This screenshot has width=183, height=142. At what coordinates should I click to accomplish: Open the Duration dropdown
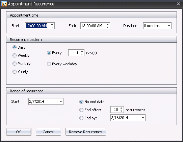[169, 26]
